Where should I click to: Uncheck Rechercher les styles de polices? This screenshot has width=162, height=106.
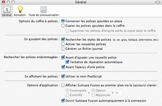click(63, 39)
